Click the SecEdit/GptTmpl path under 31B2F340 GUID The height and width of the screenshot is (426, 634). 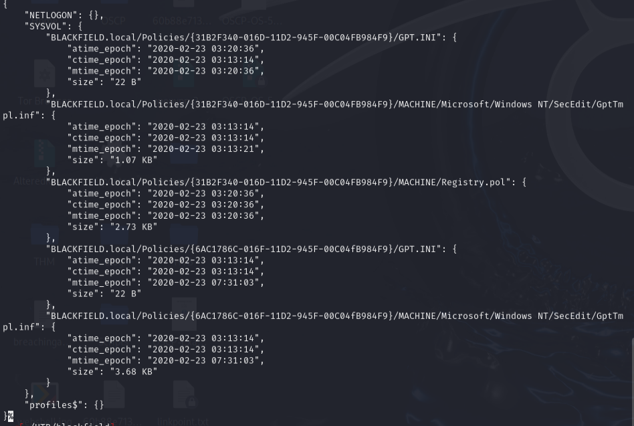(x=334, y=104)
